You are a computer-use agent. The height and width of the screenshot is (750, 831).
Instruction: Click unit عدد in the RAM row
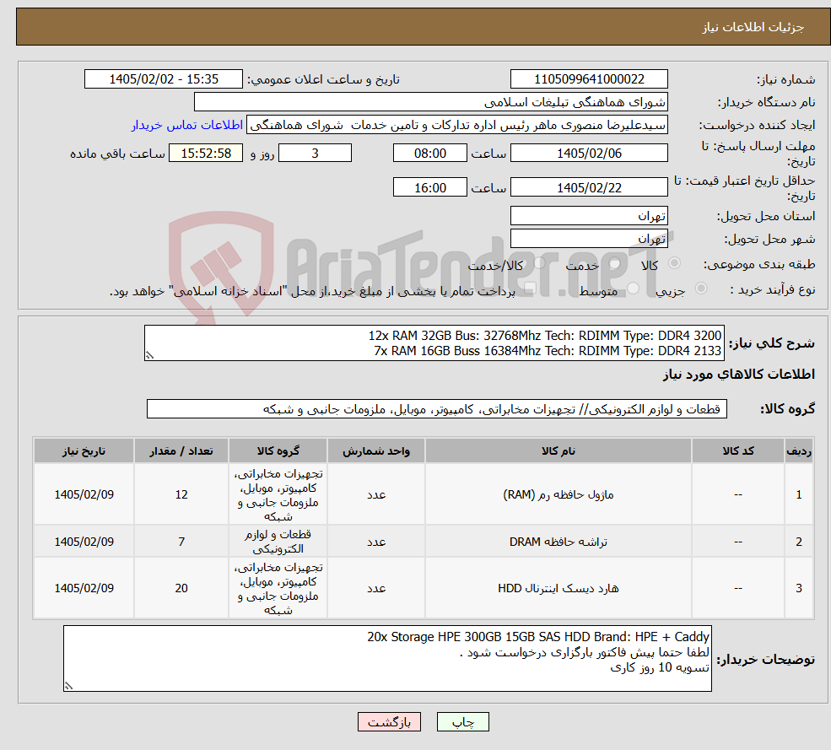(x=375, y=494)
